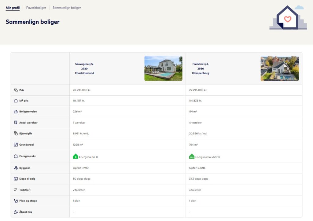The width and height of the screenshot is (313, 221).
Task: Switch to the Favoritboliger tab
Action: (x=36, y=8)
